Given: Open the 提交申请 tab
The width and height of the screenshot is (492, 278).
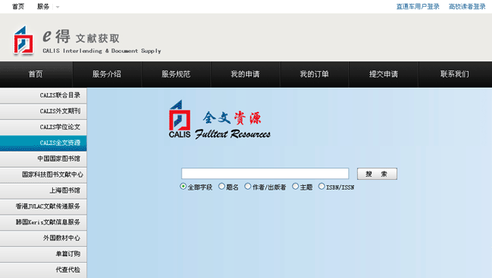Looking at the screenshot, I should pos(384,74).
